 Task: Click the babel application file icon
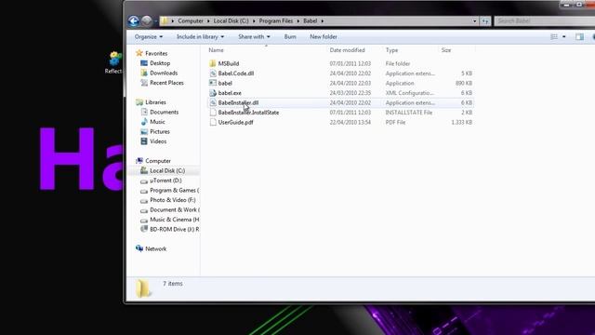click(x=213, y=83)
